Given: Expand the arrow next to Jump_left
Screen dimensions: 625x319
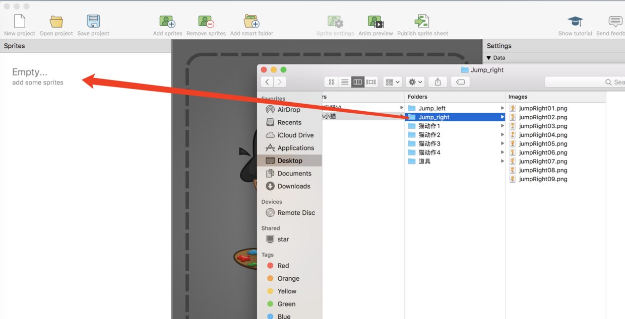Looking at the screenshot, I should tap(502, 108).
